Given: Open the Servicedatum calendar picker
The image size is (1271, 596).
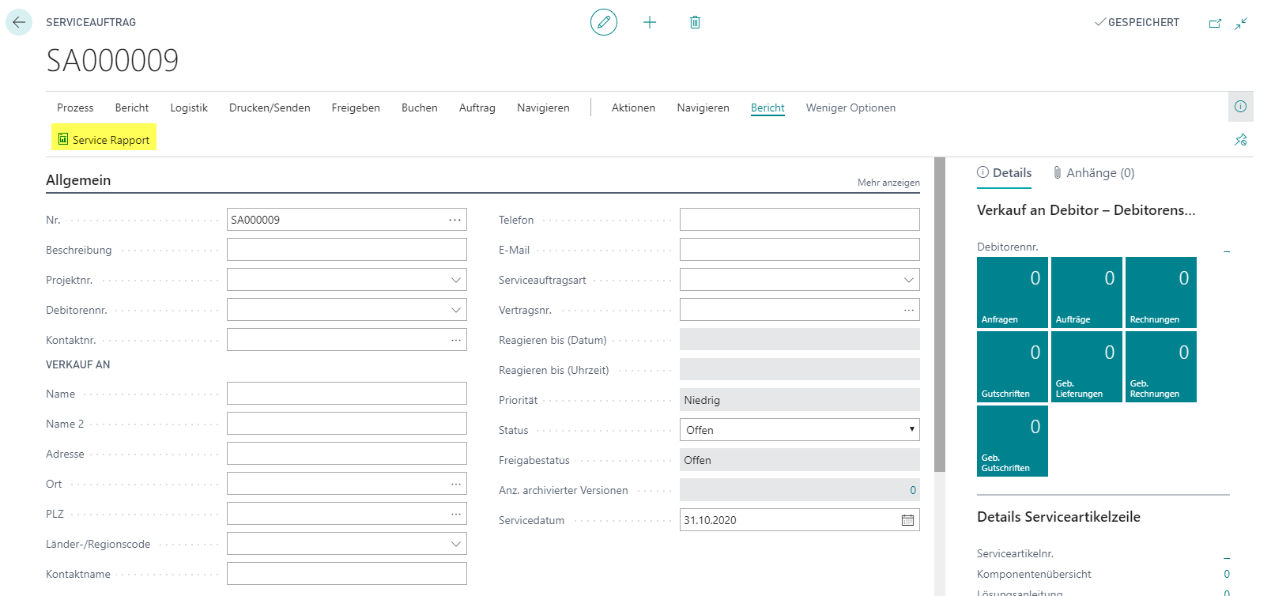Looking at the screenshot, I should click(x=907, y=520).
